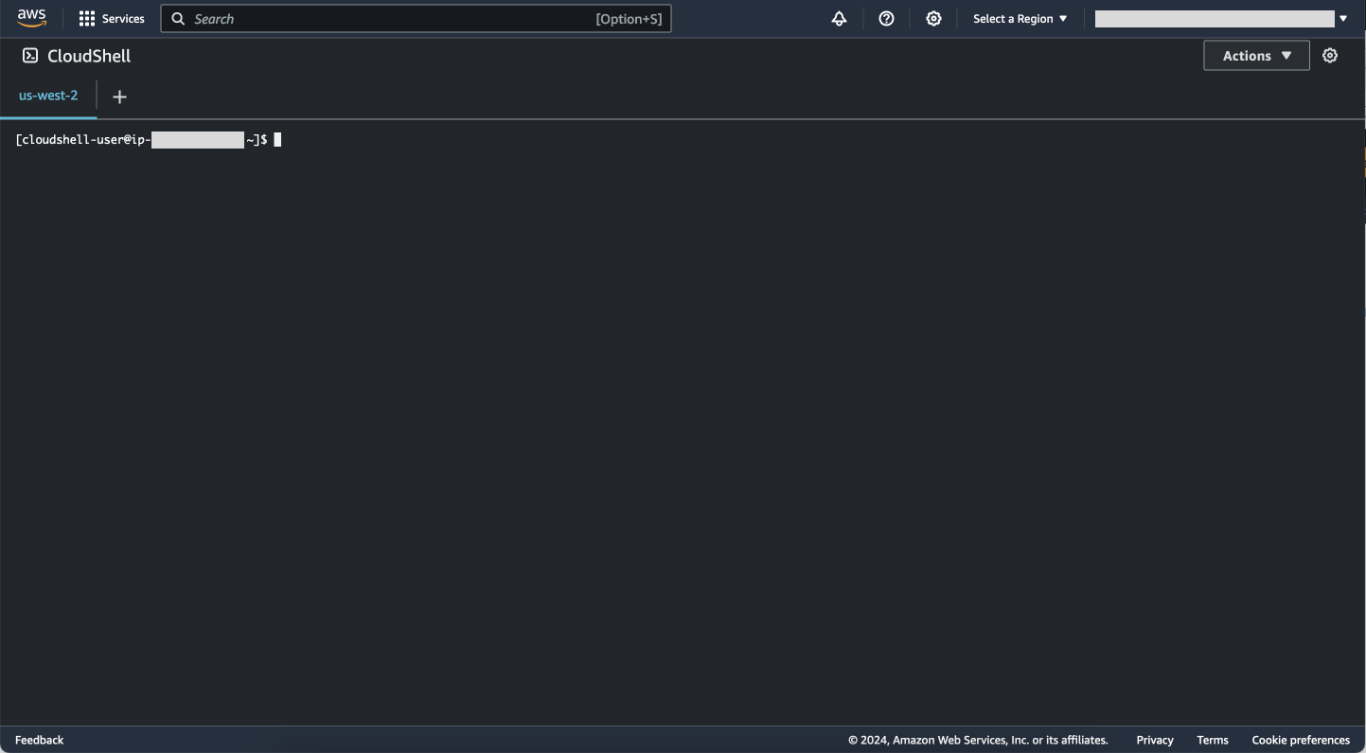Open the CloudShell Actions dropdown

point(1256,56)
